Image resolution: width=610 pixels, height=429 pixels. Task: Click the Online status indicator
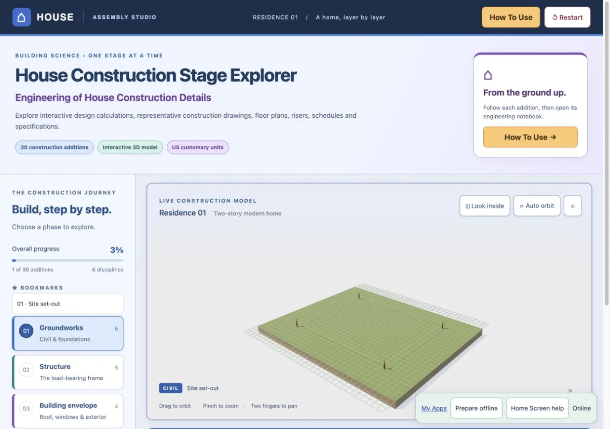point(582,408)
